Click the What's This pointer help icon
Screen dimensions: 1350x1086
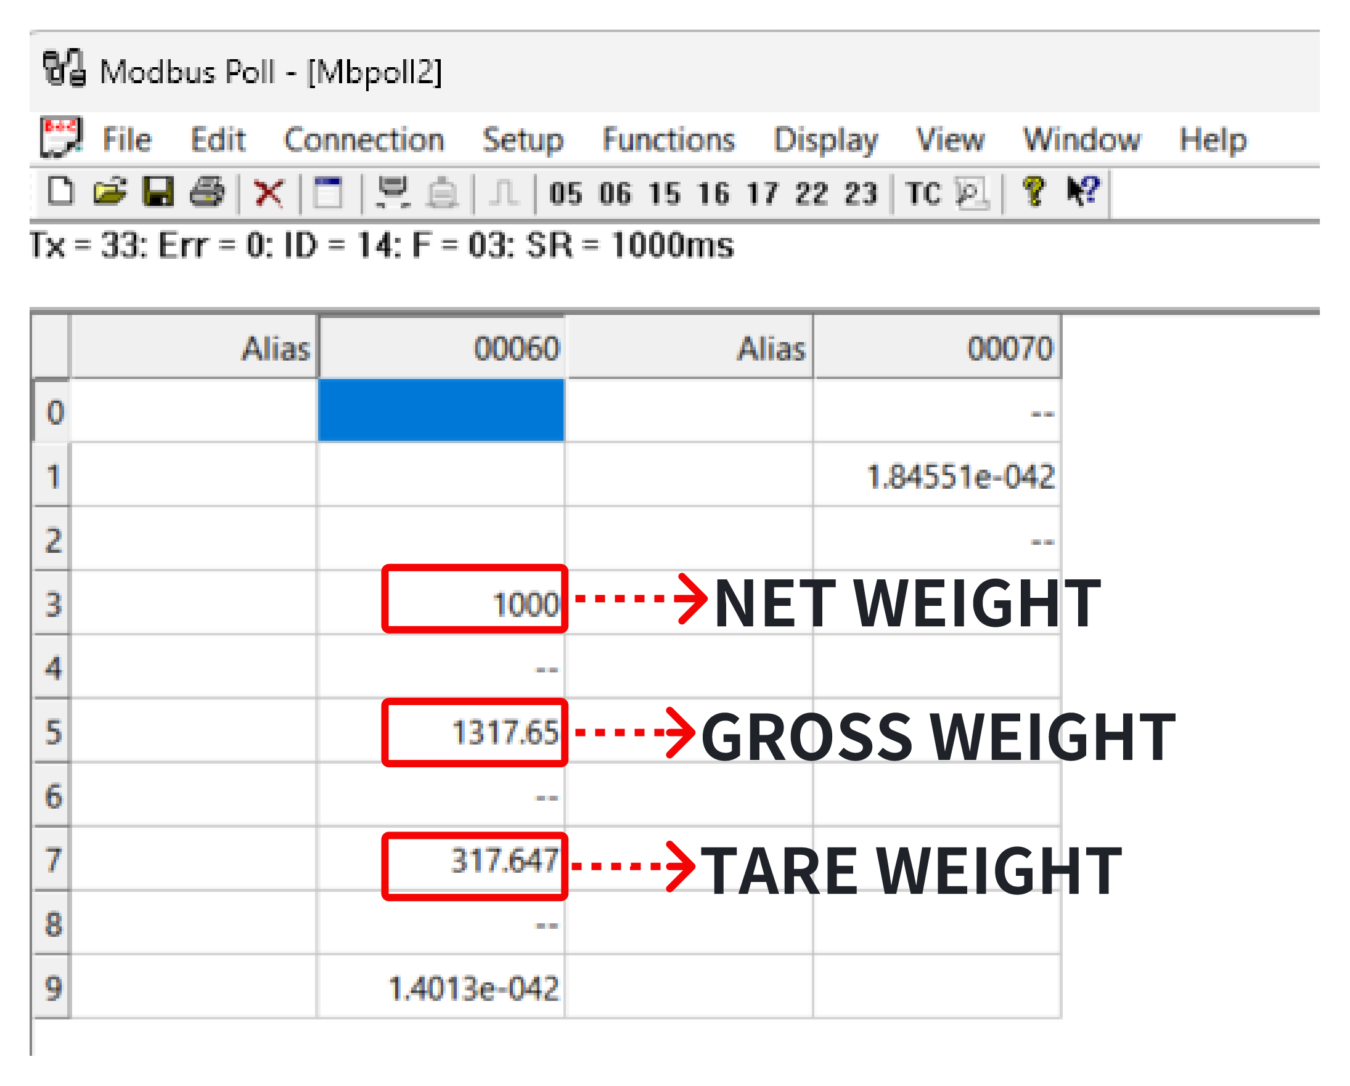click(1082, 191)
